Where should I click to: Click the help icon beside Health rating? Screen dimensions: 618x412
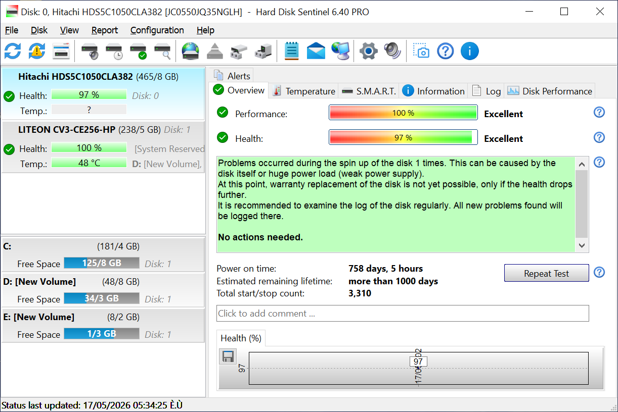point(599,137)
